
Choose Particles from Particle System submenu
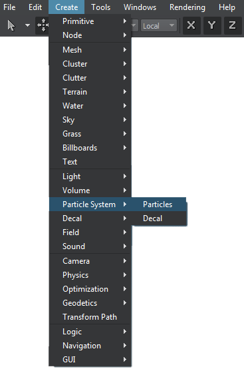coord(158,204)
